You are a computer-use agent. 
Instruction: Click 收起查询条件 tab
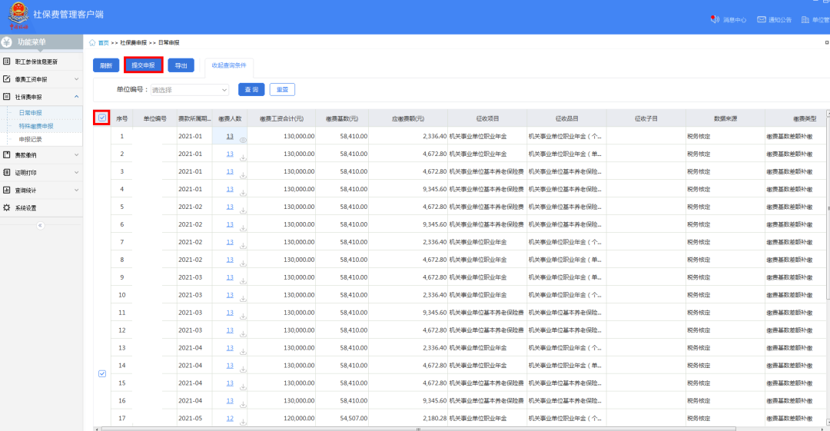(229, 65)
